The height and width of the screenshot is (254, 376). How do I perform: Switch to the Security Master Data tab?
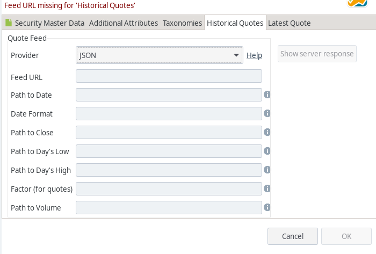tap(49, 23)
